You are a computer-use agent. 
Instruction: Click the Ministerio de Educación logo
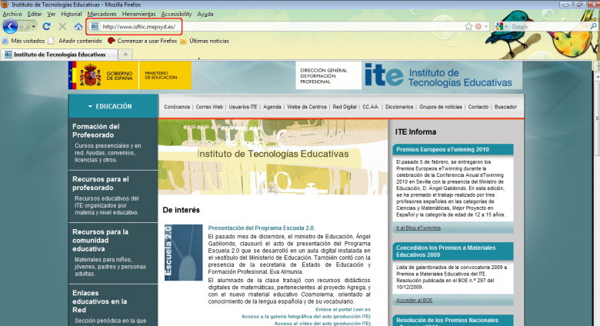(165, 75)
